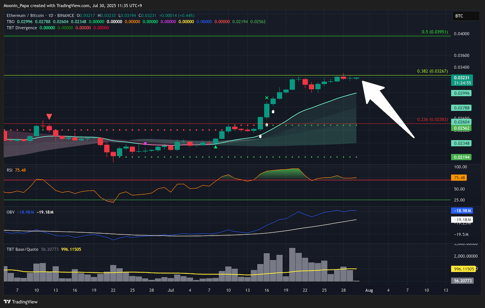The height and width of the screenshot is (308, 485).
Task: Select the 0.5 (0.03951) Fibonacci level label
Action: [x=434, y=32]
